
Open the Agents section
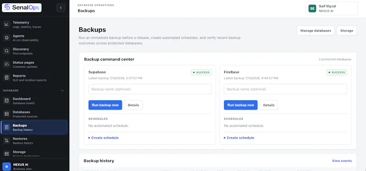pos(34,38)
